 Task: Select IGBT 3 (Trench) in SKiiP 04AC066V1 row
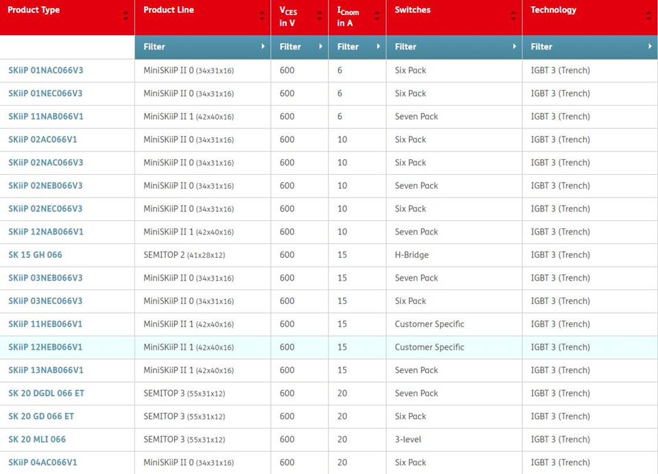(x=560, y=462)
